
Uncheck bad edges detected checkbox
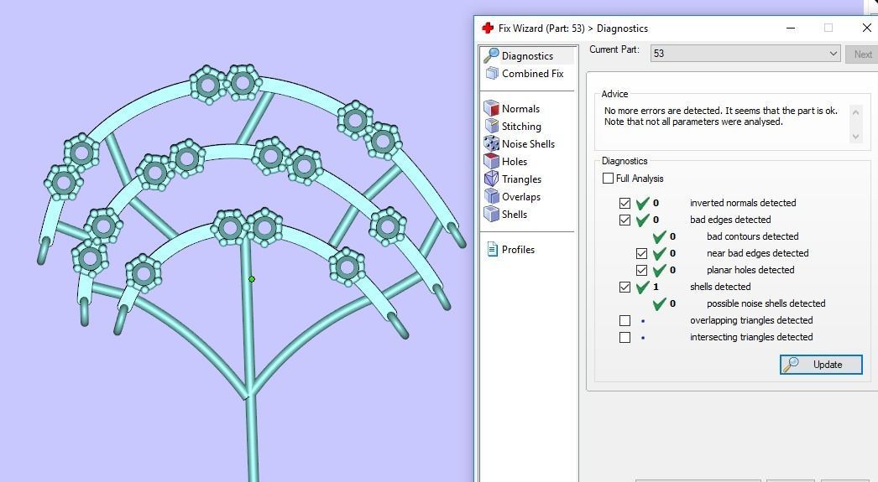625,220
